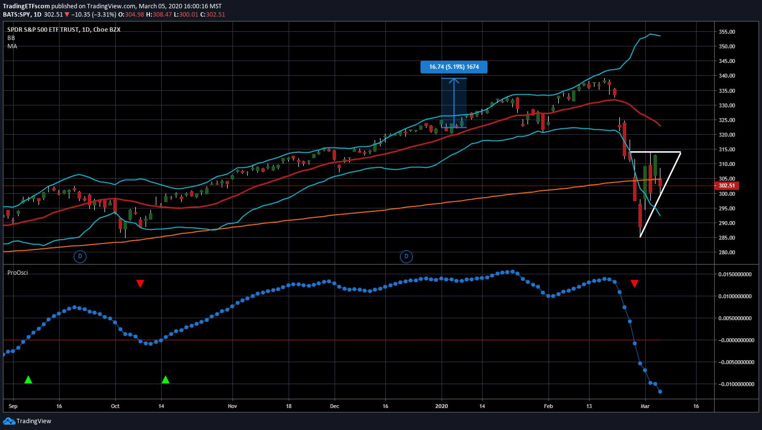Click the Oct label on time axis
Screen dimensions: 762x430
(x=115, y=406)
